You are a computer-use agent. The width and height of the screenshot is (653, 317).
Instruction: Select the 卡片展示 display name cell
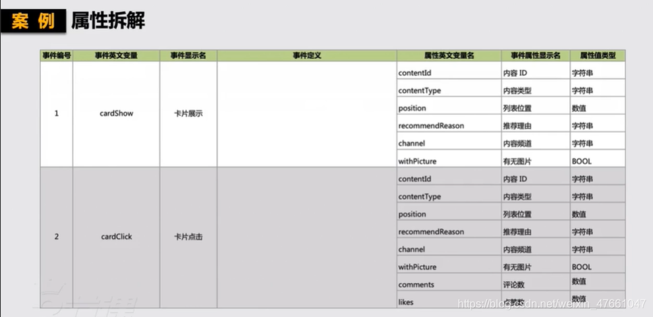tap(188, 114)
